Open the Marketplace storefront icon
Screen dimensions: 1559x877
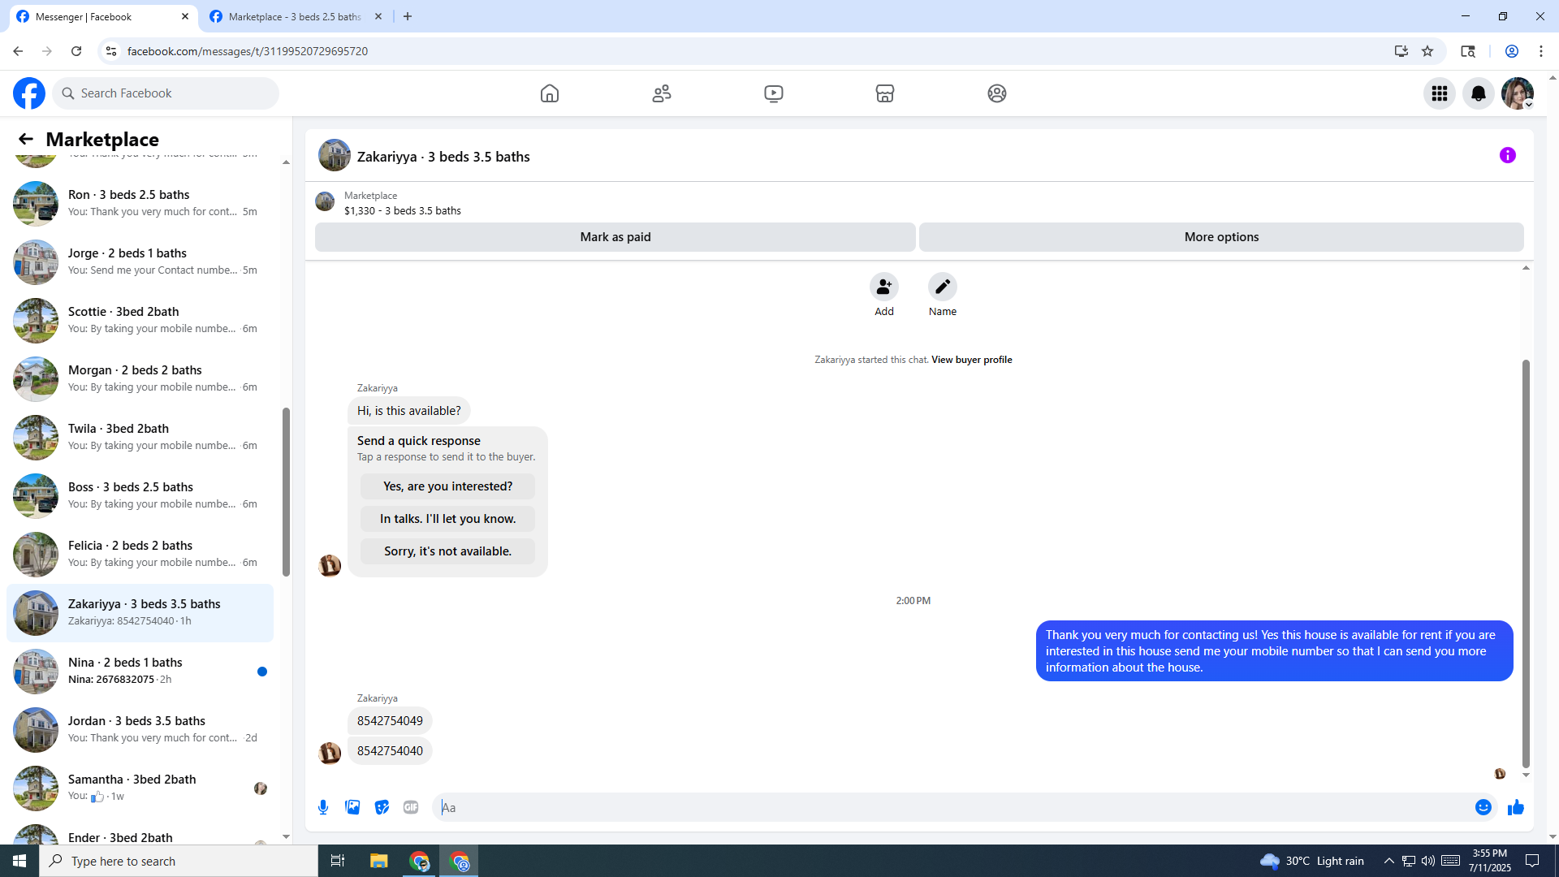885,93
